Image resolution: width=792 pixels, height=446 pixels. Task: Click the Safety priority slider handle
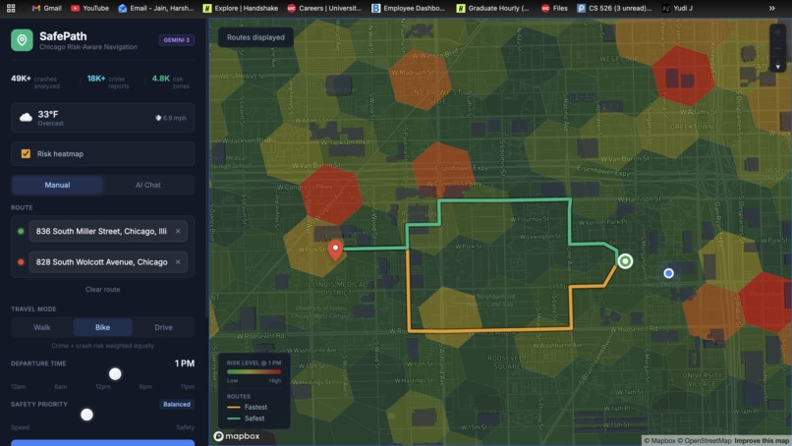[x=86, y=415]
